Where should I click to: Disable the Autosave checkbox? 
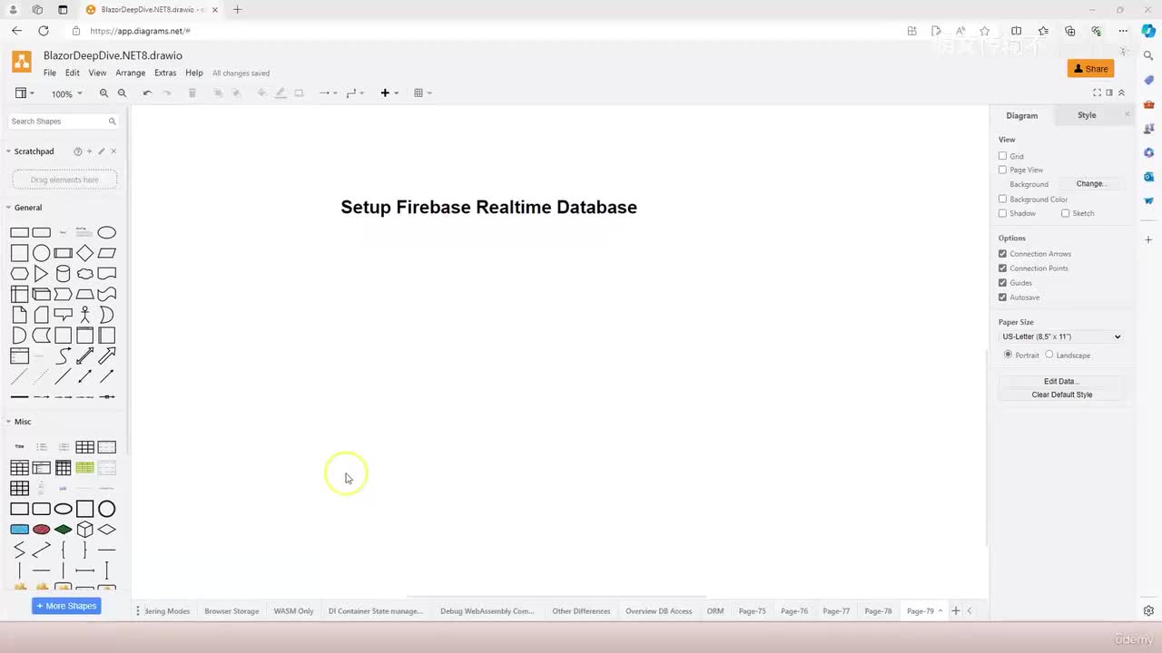pos(1002,297)
